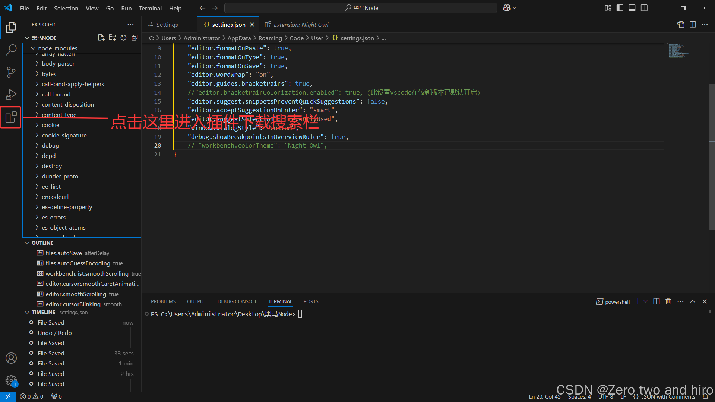
Task: Split the editor to the right
Action: 693,25
